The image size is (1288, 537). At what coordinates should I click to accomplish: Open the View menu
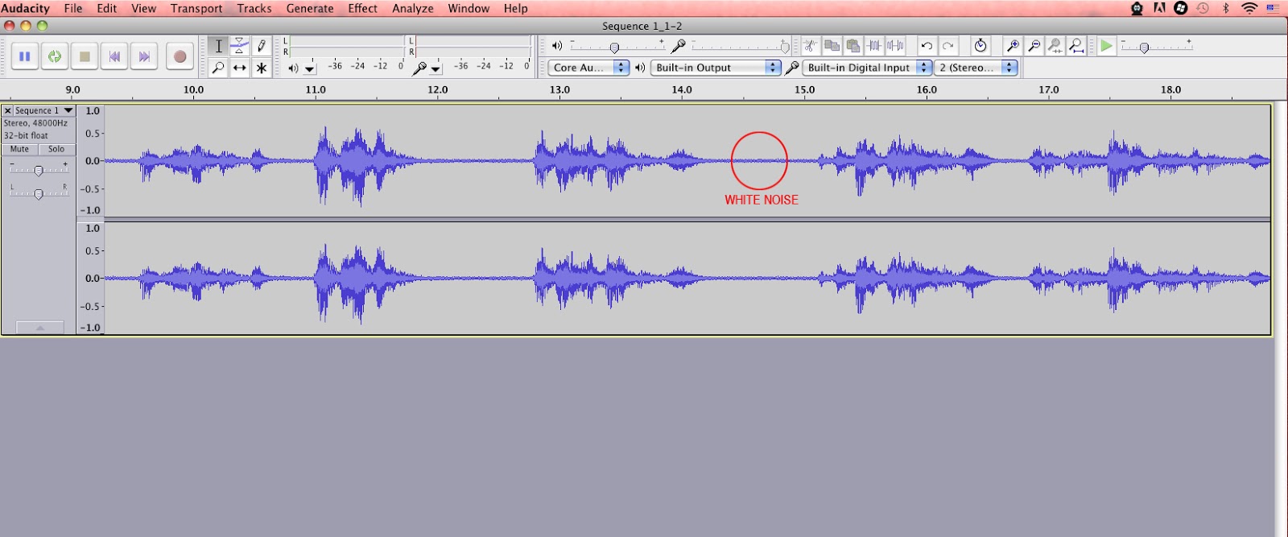144,8
